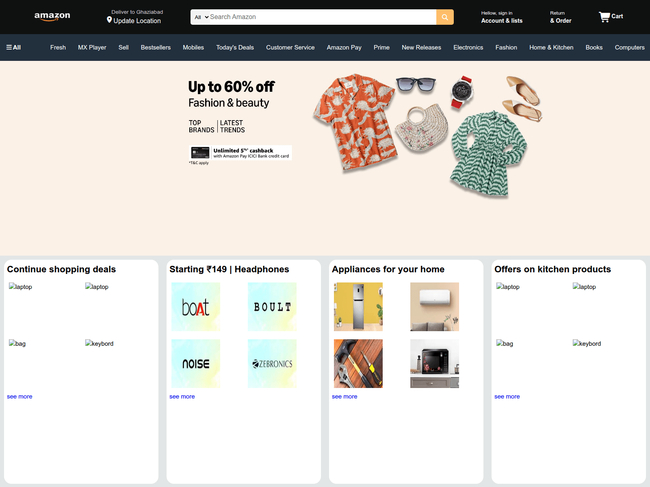Image resolution: width=650 pixels, height=487 pixels.
Task: Click the Search Amazon input field
Action: click(x=323, y=17)
